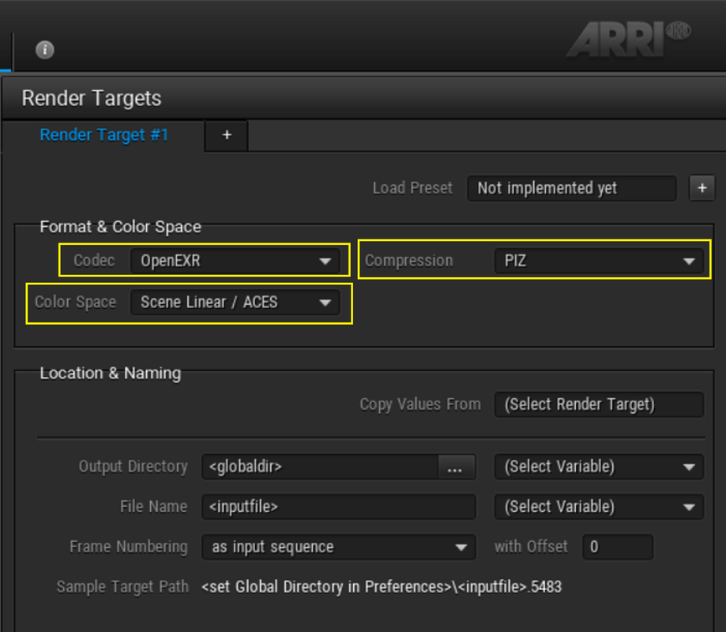Click the Sample Target Path text
726x632 pixels.
click(x=382, y=587)
